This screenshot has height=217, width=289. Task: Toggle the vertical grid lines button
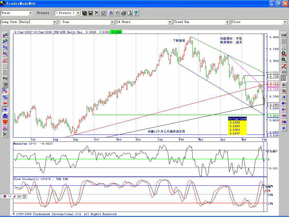click(x=284, y=41)
